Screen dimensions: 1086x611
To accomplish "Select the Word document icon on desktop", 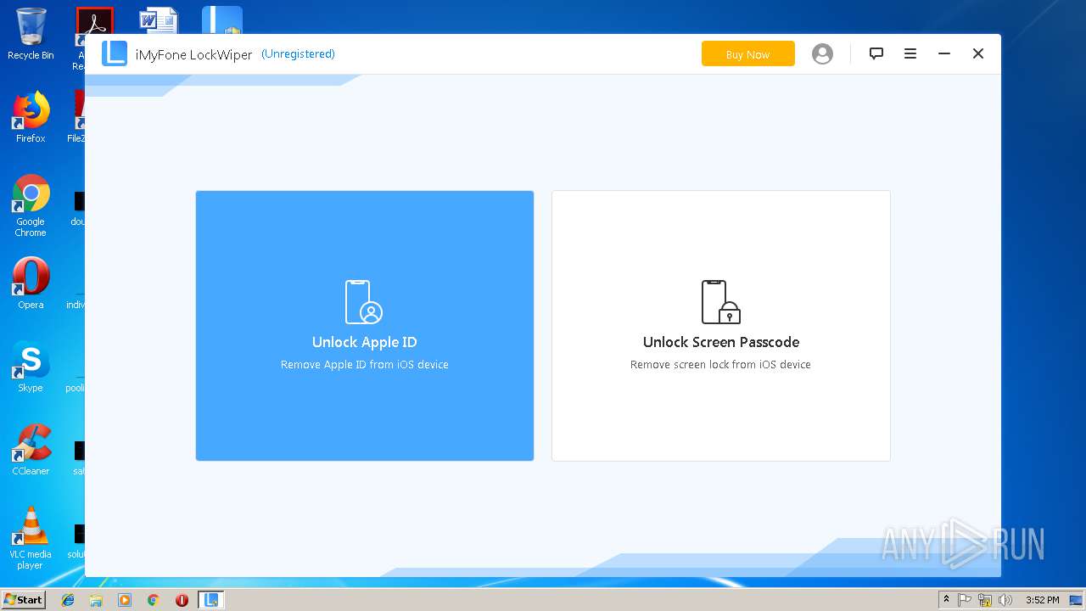I will coord(159,21).
